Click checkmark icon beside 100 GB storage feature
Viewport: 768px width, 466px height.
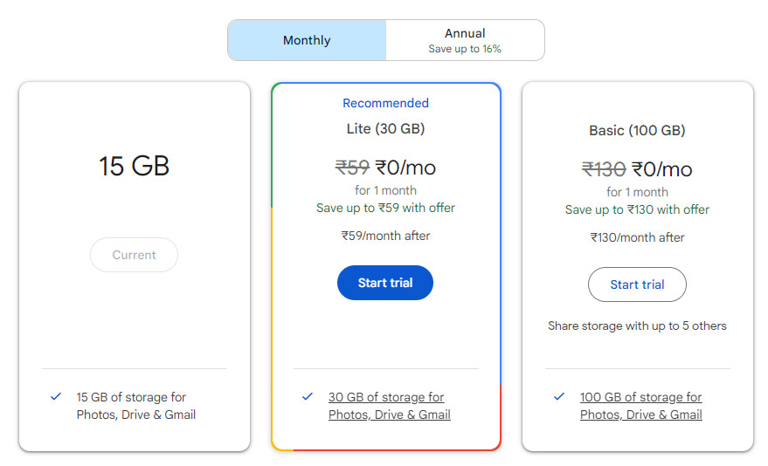pyautogui.click(x=559, y=397)
